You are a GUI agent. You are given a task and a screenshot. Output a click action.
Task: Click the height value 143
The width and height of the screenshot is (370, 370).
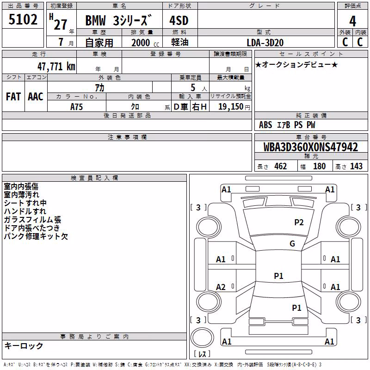tap(356, 166)
